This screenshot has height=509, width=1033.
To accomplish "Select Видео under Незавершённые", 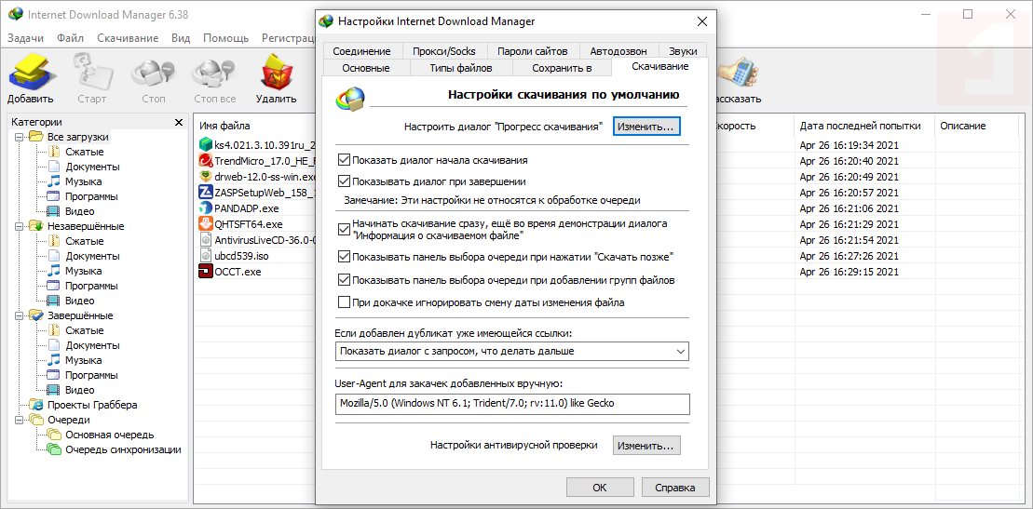I will 80,301.
